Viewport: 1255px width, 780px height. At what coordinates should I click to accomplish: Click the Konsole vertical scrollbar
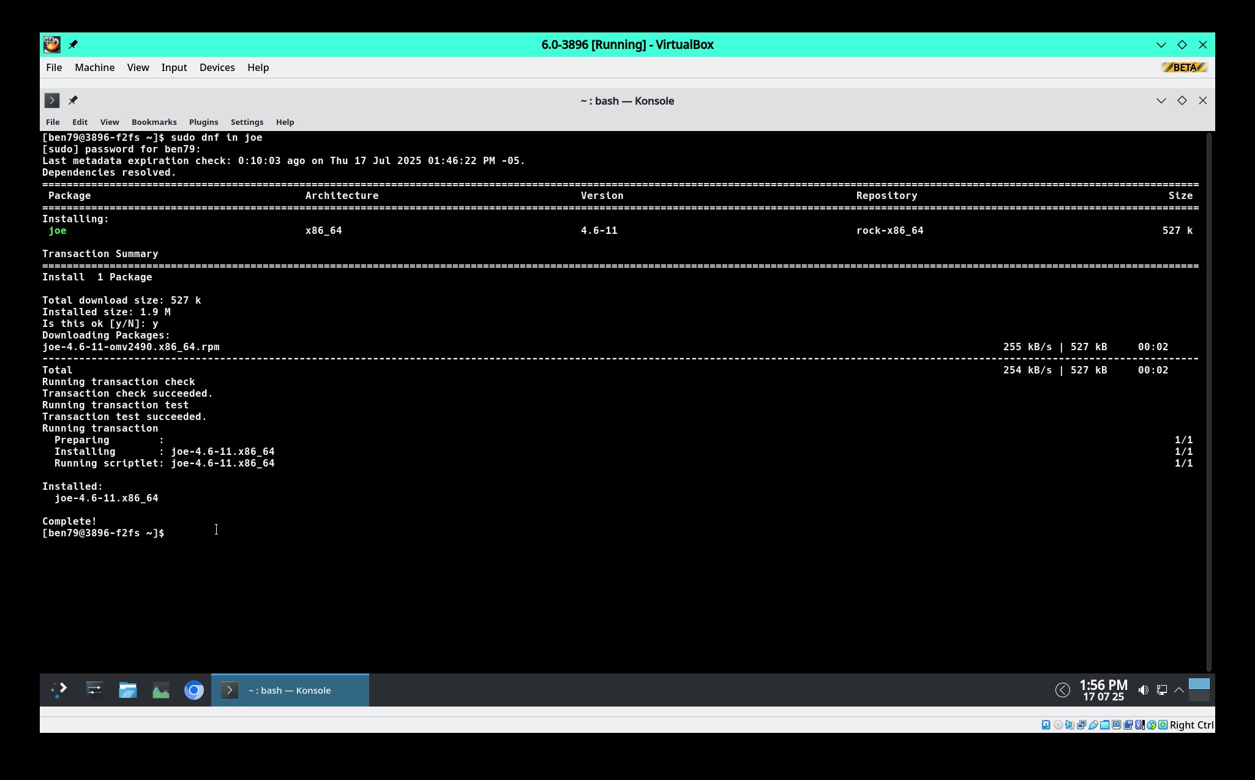[1208, 402]
